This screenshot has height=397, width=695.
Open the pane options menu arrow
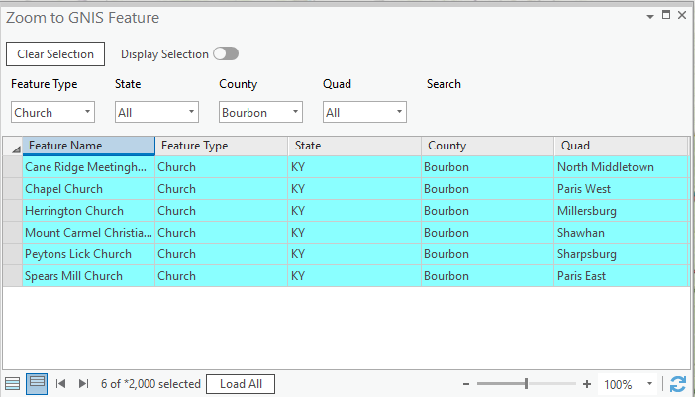pos(649,17)
